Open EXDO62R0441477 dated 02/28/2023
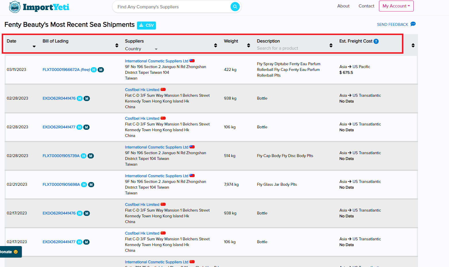The height and width of the screenshot is (267, 449). pos(59,127)
